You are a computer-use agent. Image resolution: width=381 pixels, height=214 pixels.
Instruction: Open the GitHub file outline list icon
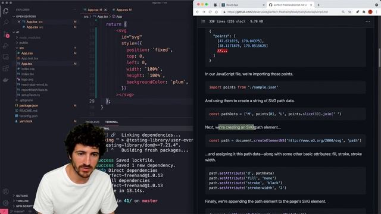click(x=203, y=21)
